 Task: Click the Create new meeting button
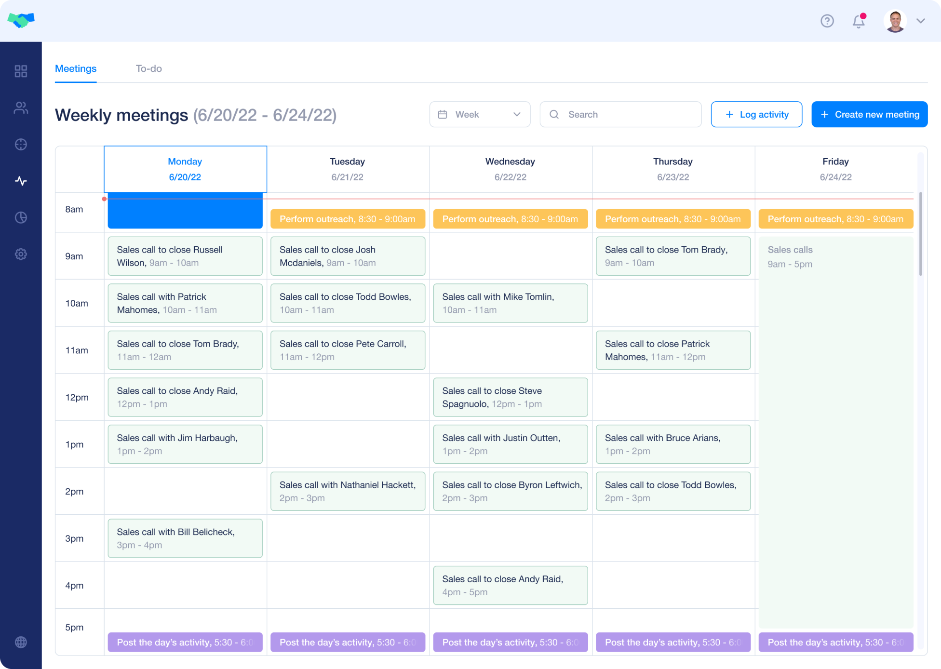click(x=869, y=114)
